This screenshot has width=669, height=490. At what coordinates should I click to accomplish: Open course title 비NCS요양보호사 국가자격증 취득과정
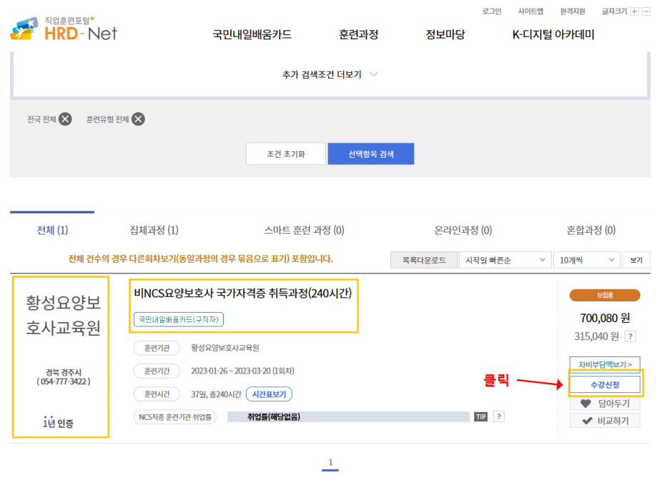coord(243,294)
